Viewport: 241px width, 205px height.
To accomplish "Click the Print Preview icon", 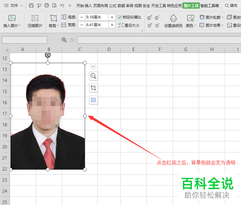I will (54, 6).
